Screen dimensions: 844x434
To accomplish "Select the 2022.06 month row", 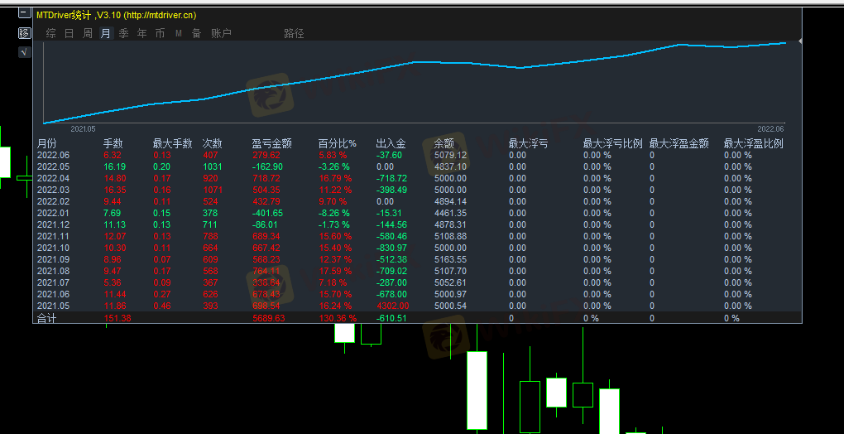I will pos(53,155).
